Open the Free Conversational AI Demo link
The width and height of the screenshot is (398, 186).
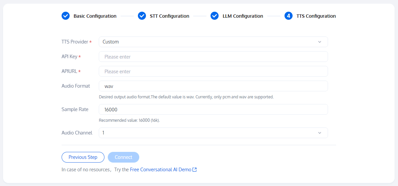(160, 170)
